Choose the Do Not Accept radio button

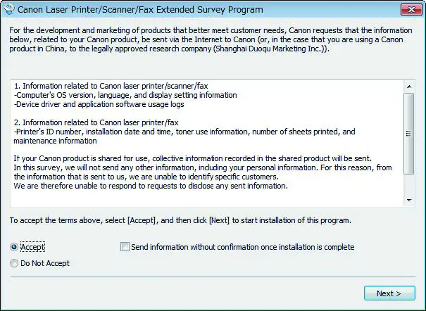(14, 263)
